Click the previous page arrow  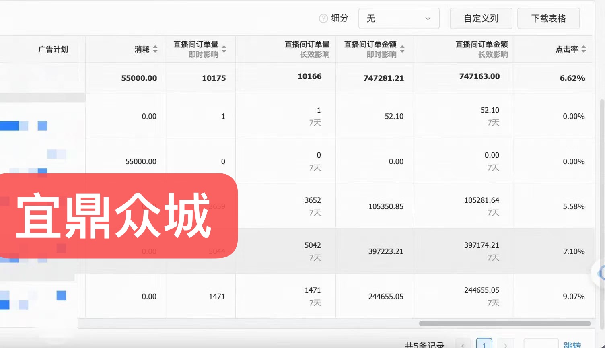pos(463,345)
